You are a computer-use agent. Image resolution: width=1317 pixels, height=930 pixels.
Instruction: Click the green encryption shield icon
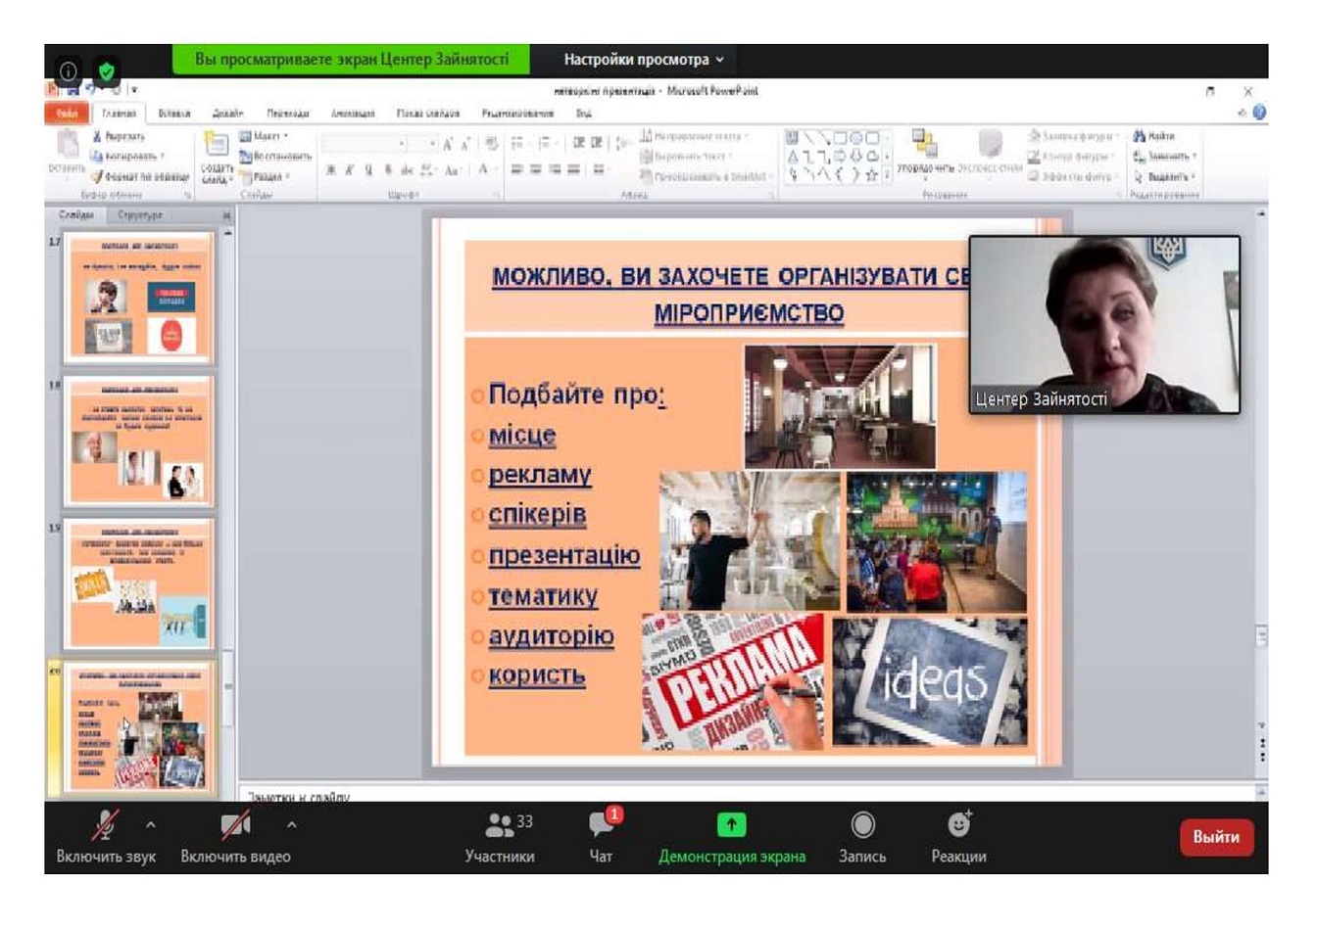(x=107, y=70)
